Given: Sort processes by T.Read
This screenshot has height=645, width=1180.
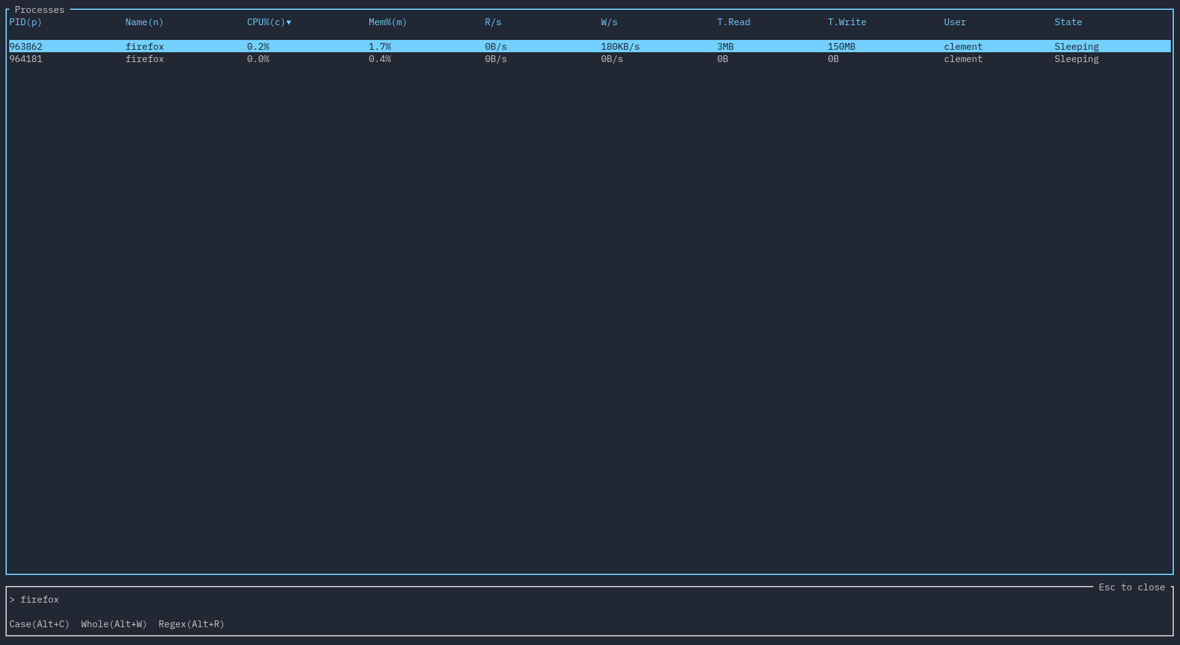Looking at the screenshot, I should (x=733, y=22).
